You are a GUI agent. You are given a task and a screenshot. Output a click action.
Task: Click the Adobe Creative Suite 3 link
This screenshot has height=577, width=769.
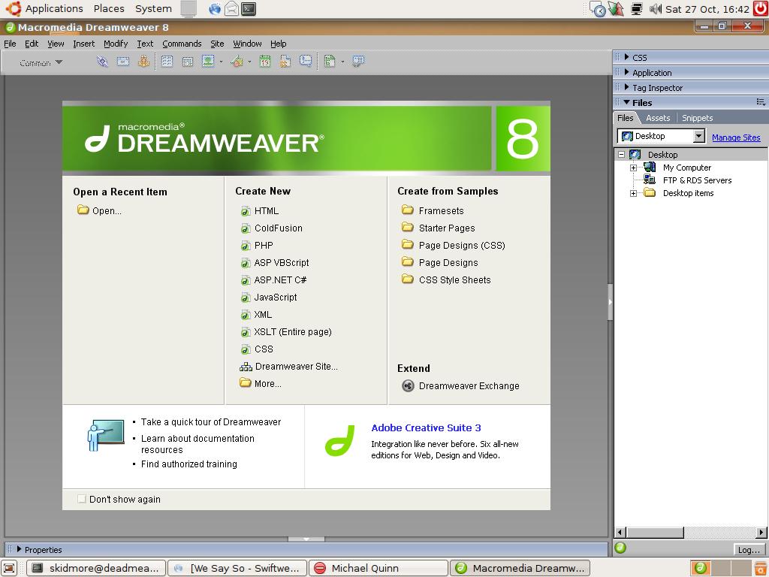[426, 427]
